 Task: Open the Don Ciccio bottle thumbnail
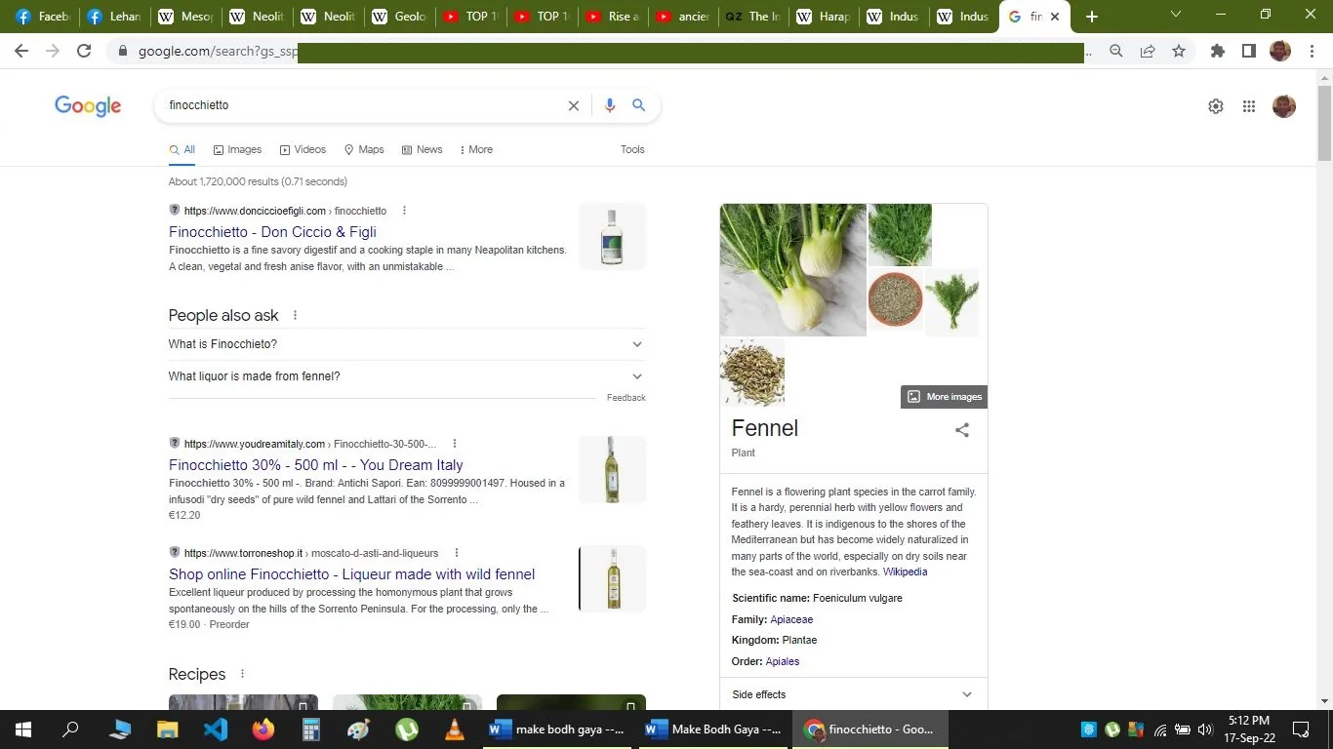[x=612, y=236]
